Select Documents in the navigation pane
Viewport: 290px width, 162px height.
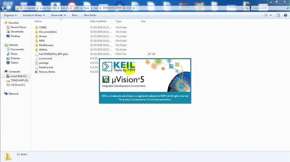17,49
